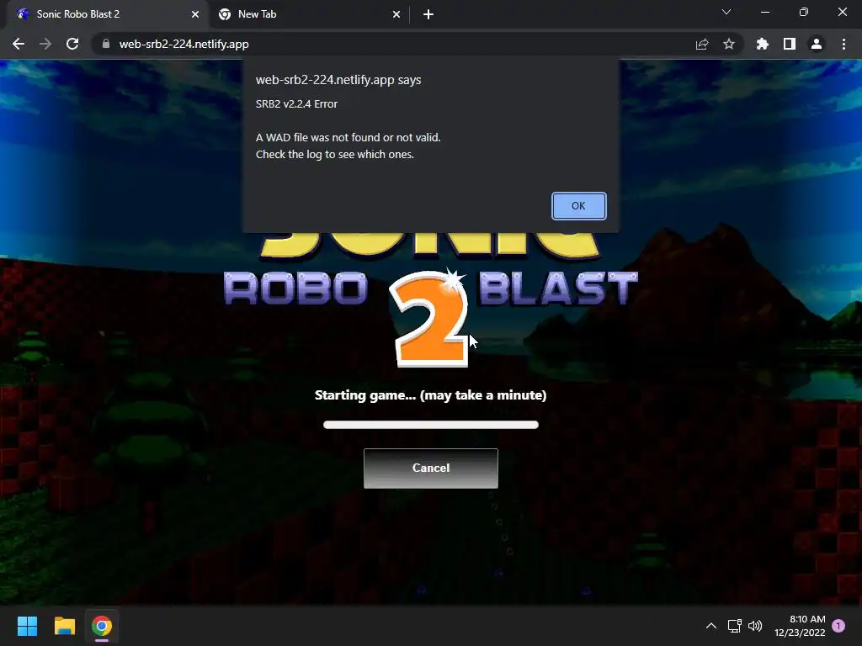
Task: Switch to the New Tab tab
Action: 309,14
